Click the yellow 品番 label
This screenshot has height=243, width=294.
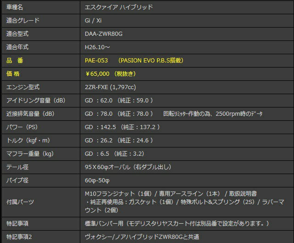pyautogui.click(x=17, y=61)
